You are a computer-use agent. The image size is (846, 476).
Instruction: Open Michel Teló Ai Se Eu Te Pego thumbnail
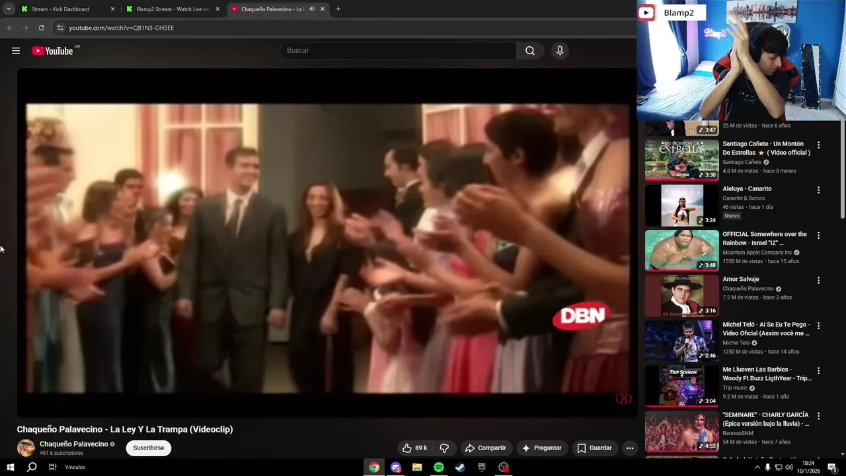tap(681, 340)
